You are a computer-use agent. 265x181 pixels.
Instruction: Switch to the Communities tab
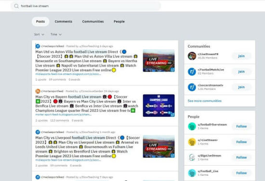pos(93,22)
